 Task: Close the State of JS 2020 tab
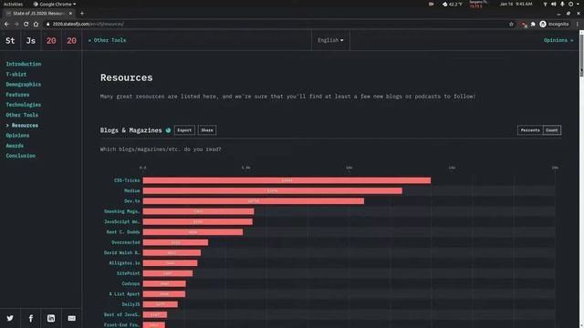(70, 14)
